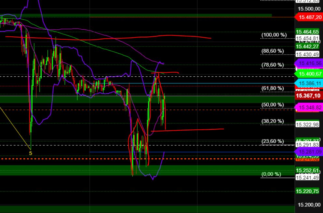
Task: Click the green 15.220,75 lower level label
Action: 307,190
